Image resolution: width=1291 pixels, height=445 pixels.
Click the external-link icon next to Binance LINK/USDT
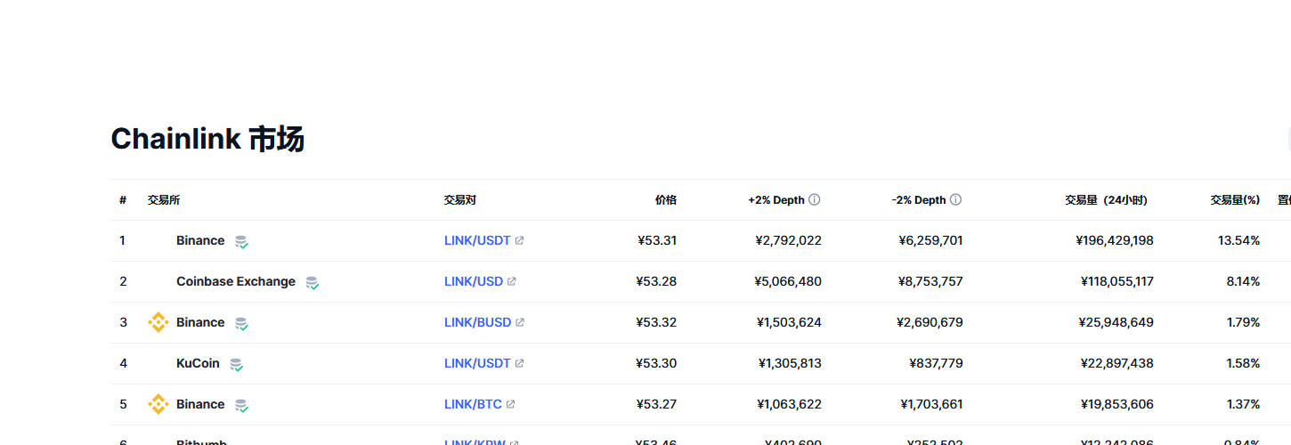click(x=520, y=240)
